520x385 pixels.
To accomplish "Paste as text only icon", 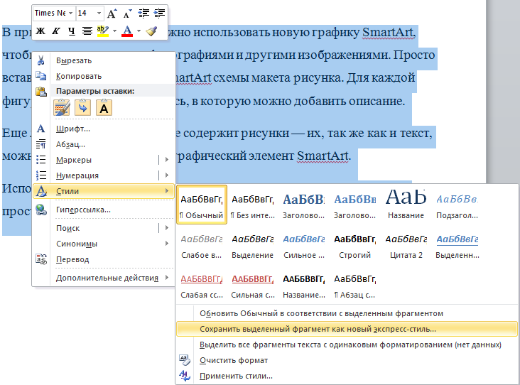I will tap(104, 107).
